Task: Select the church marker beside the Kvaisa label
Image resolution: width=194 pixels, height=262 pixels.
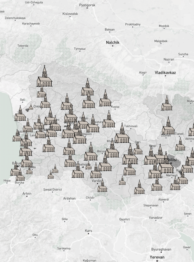Action: point(105,98)
